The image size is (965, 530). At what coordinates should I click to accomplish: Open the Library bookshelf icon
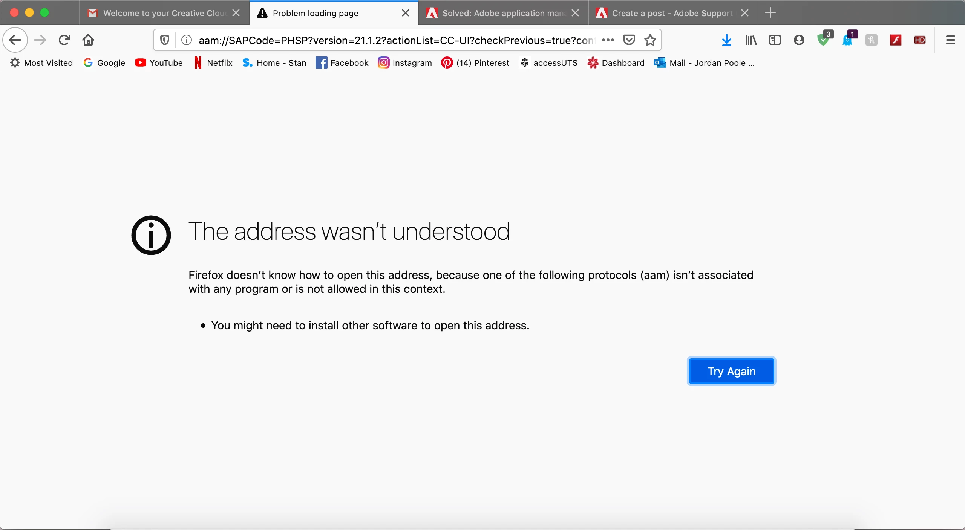751,40
